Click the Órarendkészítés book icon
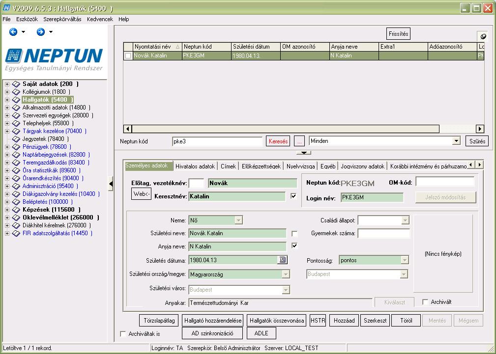 click(16, 178)
